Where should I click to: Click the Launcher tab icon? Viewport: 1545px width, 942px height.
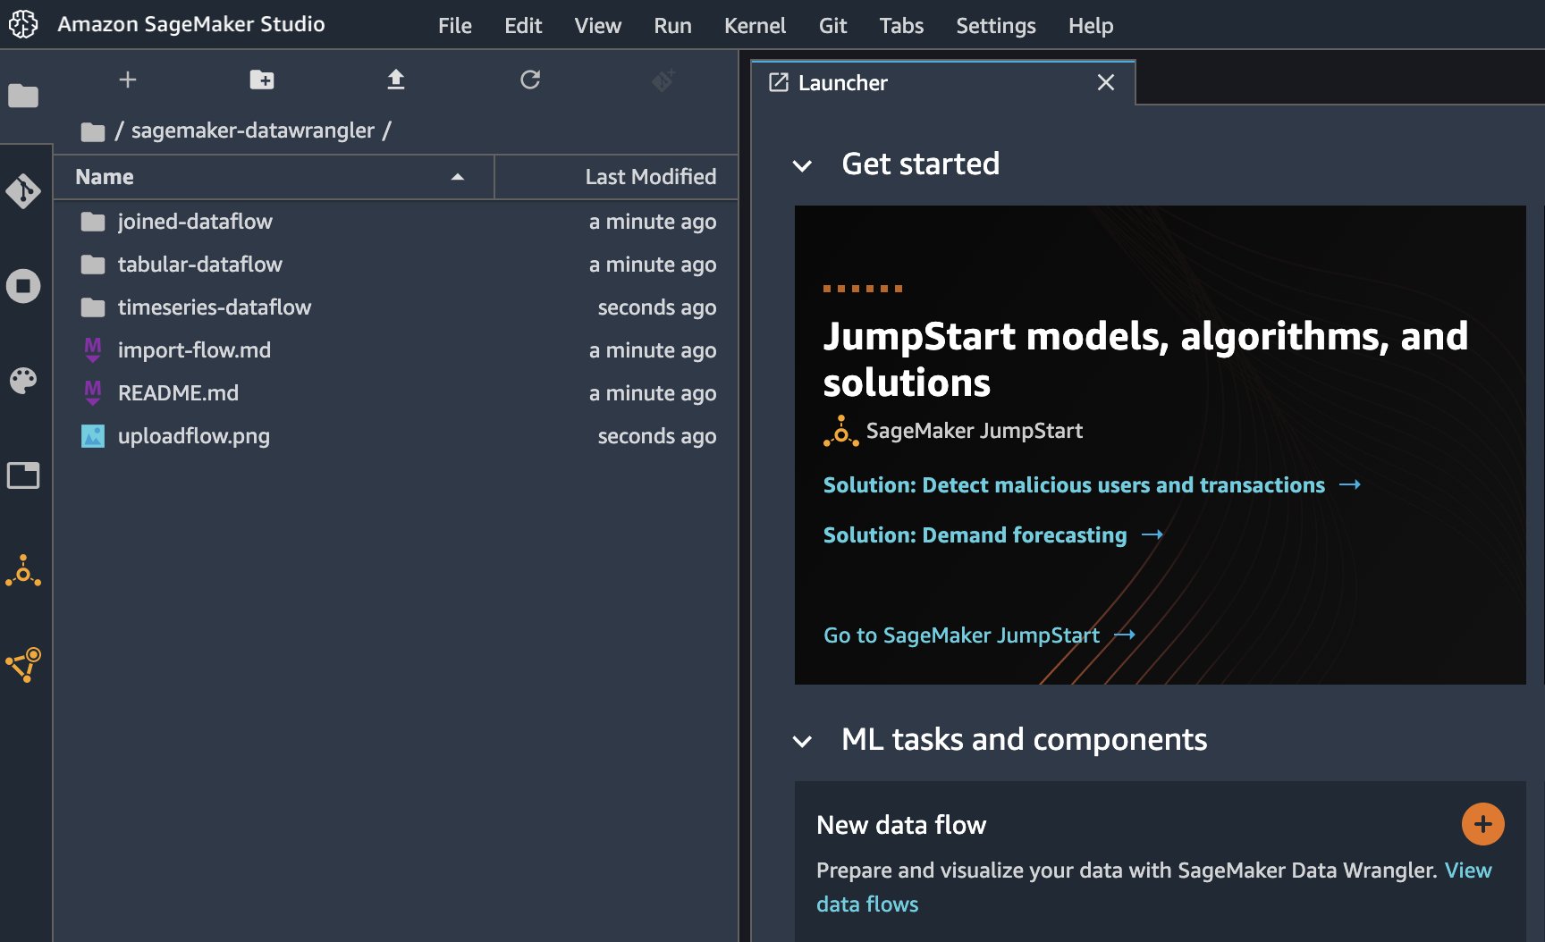[779, 82]
